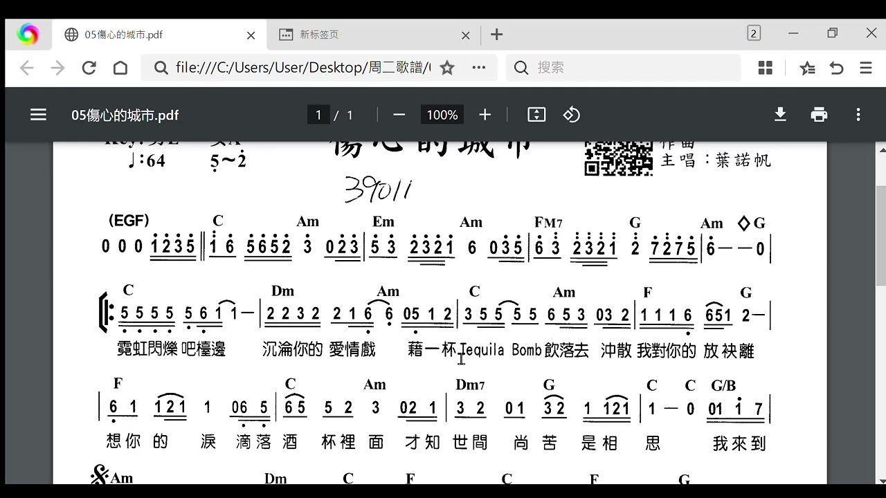This screenshot has width=886, height=498.
Task: Open the extensions grid icon
Action: (x=766, y=68)
